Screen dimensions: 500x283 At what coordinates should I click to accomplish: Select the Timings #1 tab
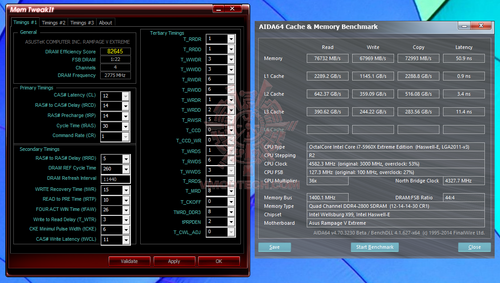click(x=25, y=22)
